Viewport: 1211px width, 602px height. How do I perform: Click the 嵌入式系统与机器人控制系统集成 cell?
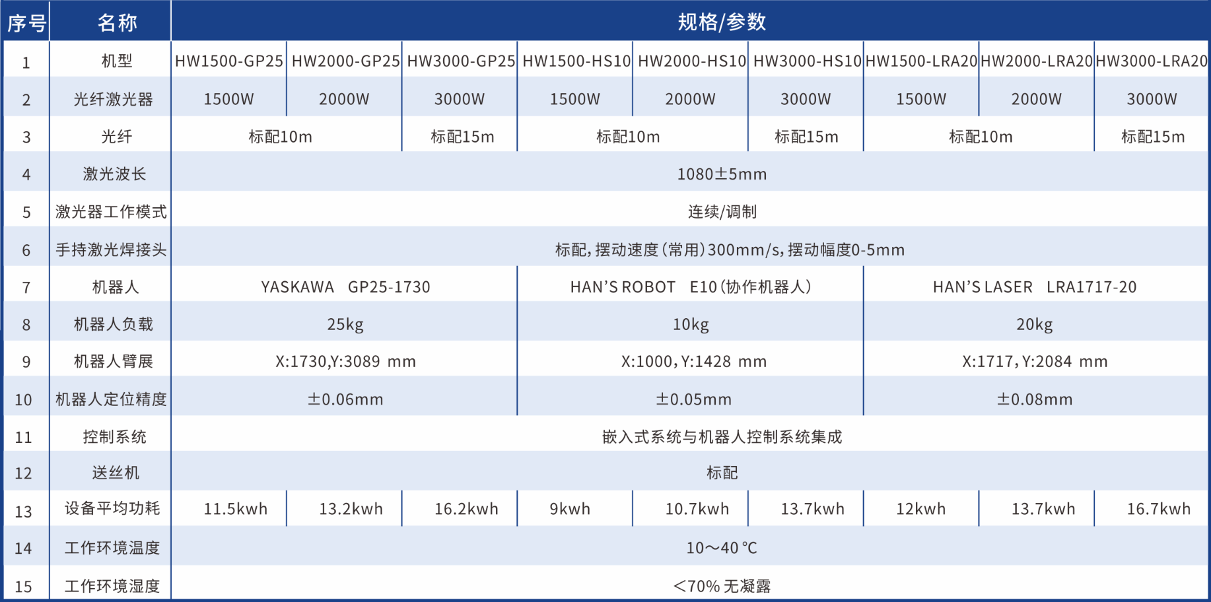tap(722, 437)
